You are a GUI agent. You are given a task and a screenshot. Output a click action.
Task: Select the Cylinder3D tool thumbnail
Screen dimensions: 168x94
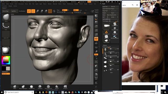click(115, 24)
